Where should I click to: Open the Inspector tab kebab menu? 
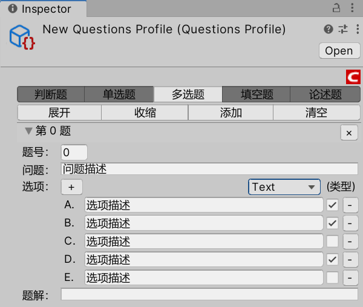[352, 8]
